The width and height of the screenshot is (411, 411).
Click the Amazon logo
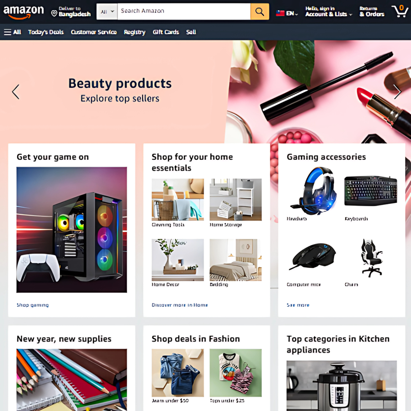[x=24, y=12]
